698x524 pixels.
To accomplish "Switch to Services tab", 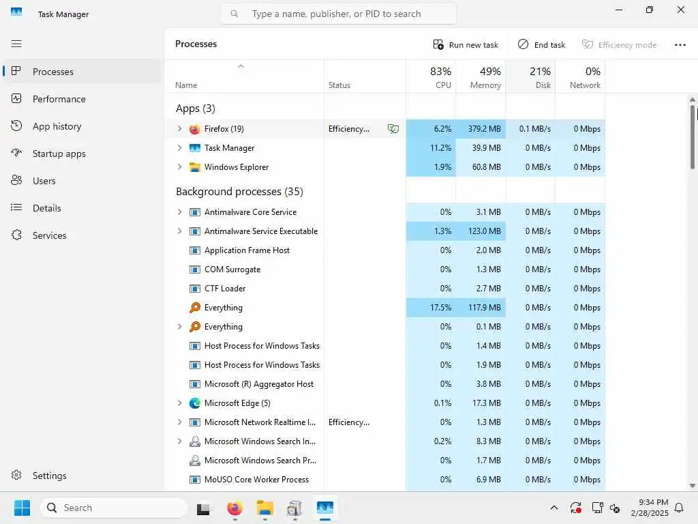I will click(82, 235).
